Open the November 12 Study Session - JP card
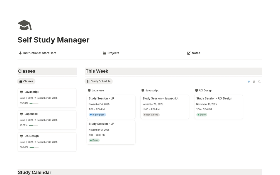Viewport: 280px width, 175px height. coord(111,132)
